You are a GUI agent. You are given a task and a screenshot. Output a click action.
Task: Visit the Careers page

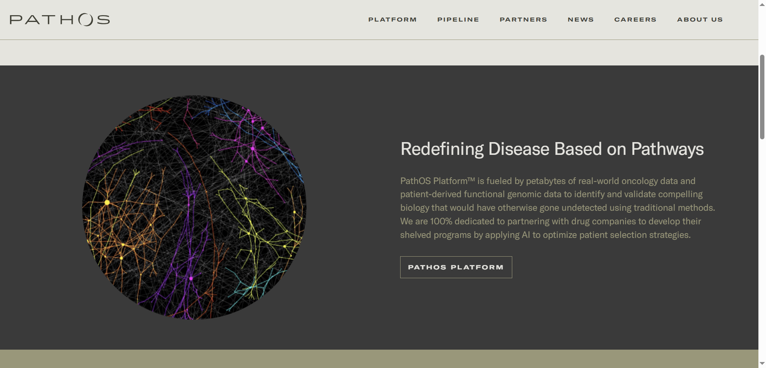(x=635, y=20)
